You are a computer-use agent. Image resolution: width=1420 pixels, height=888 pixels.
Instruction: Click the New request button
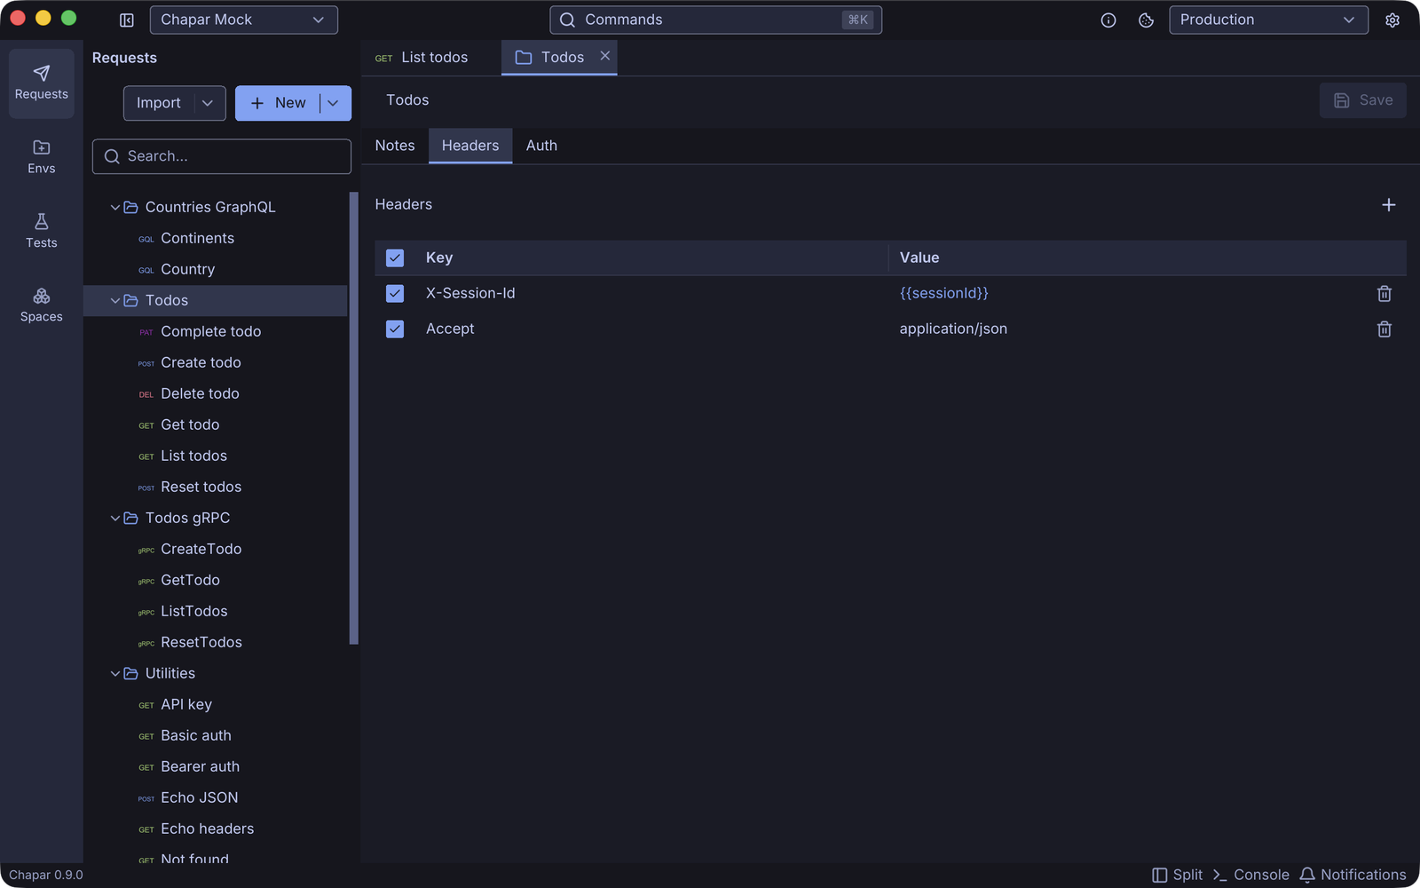278,103
